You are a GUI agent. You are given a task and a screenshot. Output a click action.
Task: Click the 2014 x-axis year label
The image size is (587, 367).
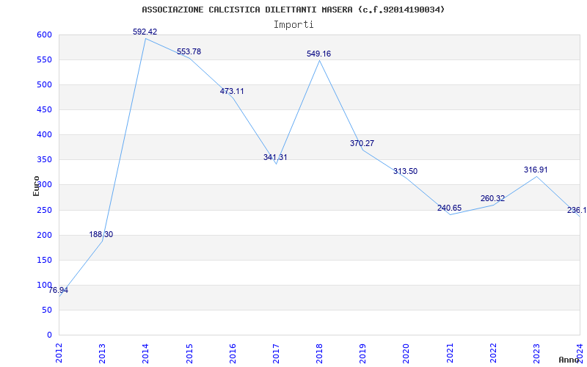(x=145, y=352)
